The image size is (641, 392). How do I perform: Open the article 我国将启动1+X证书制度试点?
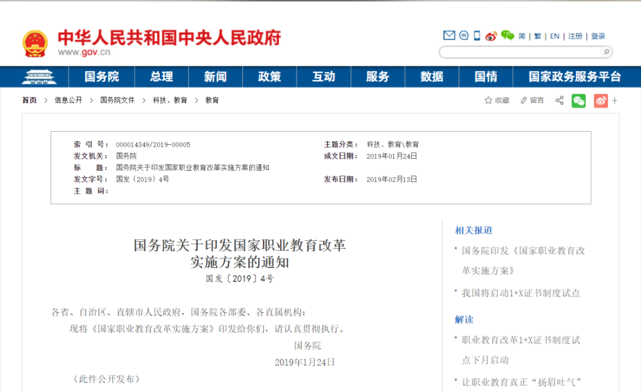point(518,292)
